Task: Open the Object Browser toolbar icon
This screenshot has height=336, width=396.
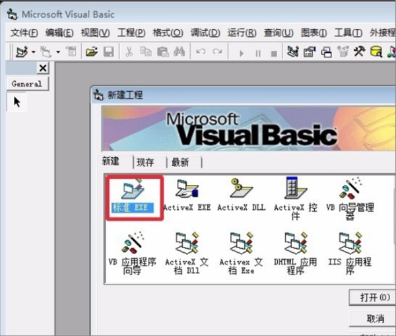Action: 343,51
